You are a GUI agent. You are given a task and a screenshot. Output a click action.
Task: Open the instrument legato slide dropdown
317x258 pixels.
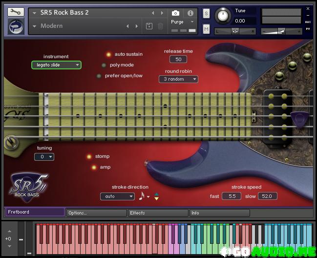coord(56,65)
